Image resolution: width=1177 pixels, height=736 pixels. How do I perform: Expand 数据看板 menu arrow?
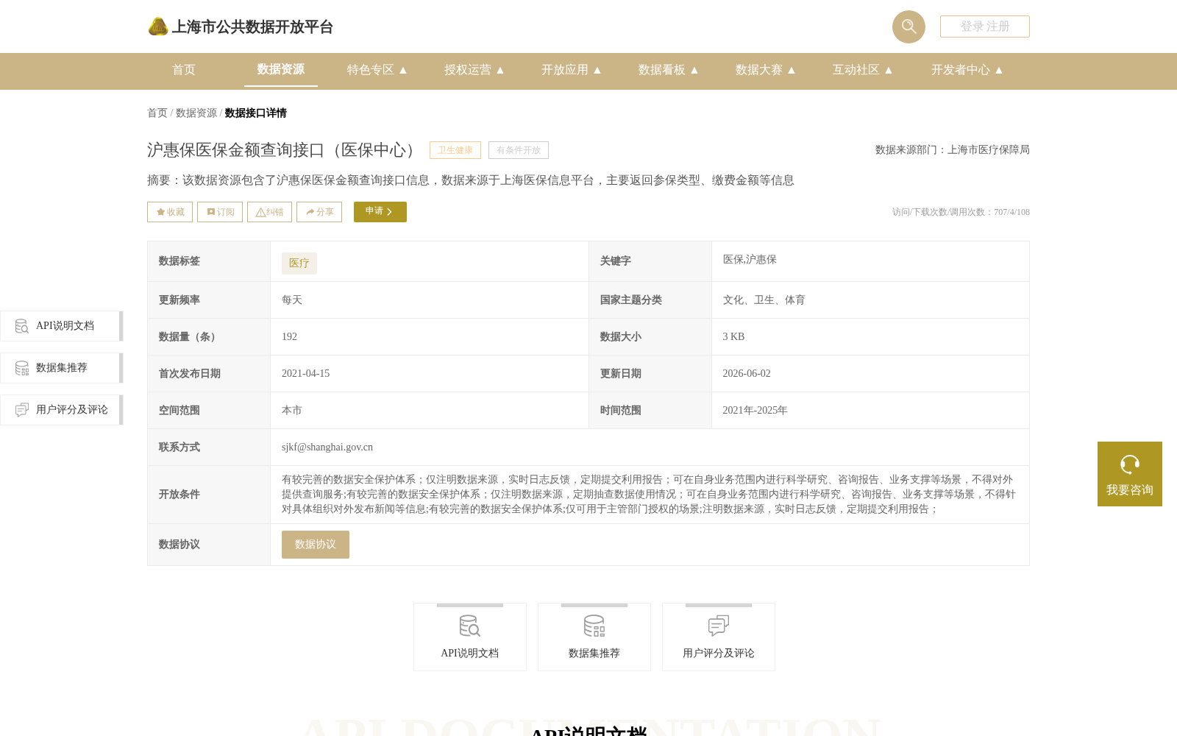tap(694, 70)
